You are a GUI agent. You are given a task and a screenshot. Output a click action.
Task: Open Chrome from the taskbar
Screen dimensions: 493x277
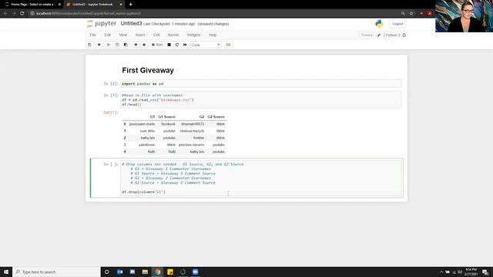[x=157, y=272]
